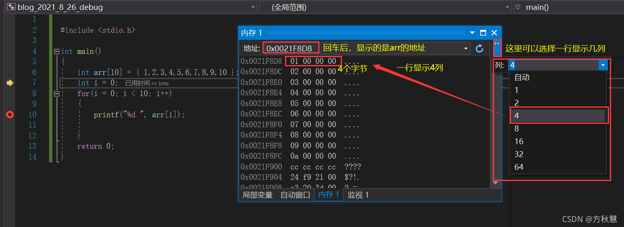Open the Memory 1 window position menu arrow
Screen dimensions: 624x227
[472, 33]
